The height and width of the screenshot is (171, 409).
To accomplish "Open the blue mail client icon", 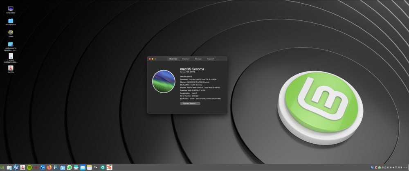I will point(83,167).
